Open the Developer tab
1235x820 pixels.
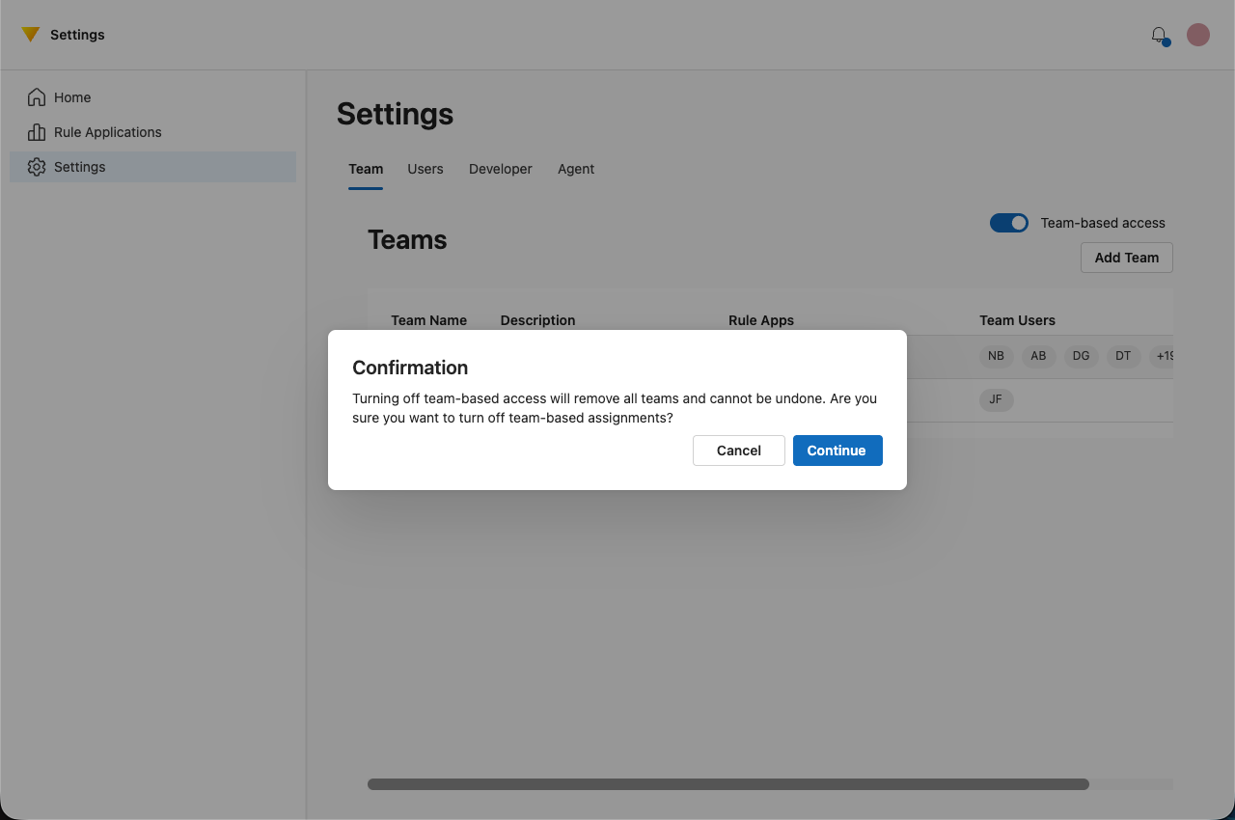coord(500,169)
